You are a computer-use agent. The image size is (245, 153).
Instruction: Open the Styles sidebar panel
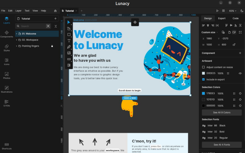6,48
